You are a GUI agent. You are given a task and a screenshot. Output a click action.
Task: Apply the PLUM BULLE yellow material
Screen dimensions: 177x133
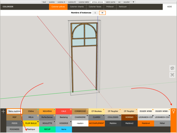31,123
